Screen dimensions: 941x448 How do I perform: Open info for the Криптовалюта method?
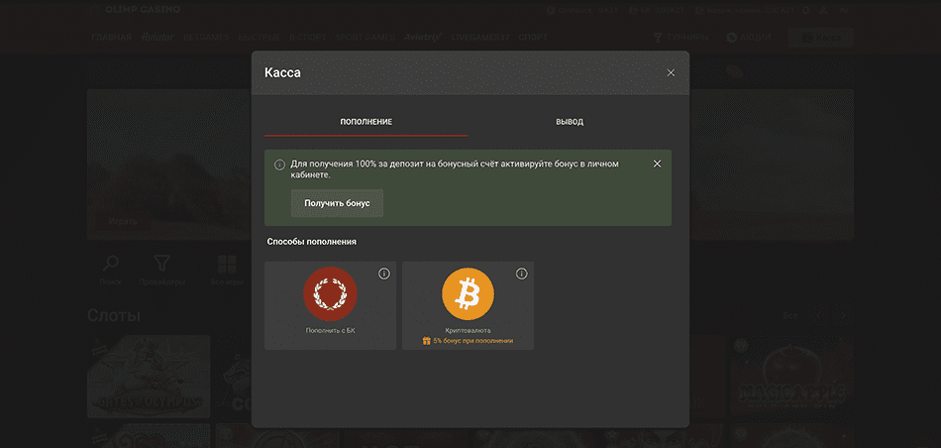[x=521, y=274]
